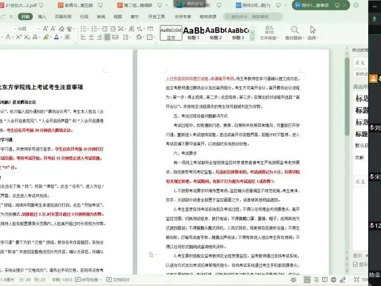Clear formatting with the eraser icon

point(61,29)
